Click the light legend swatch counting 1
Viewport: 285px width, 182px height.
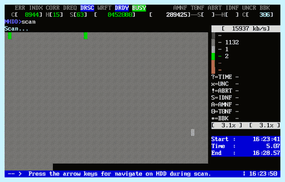click(213, 50)
